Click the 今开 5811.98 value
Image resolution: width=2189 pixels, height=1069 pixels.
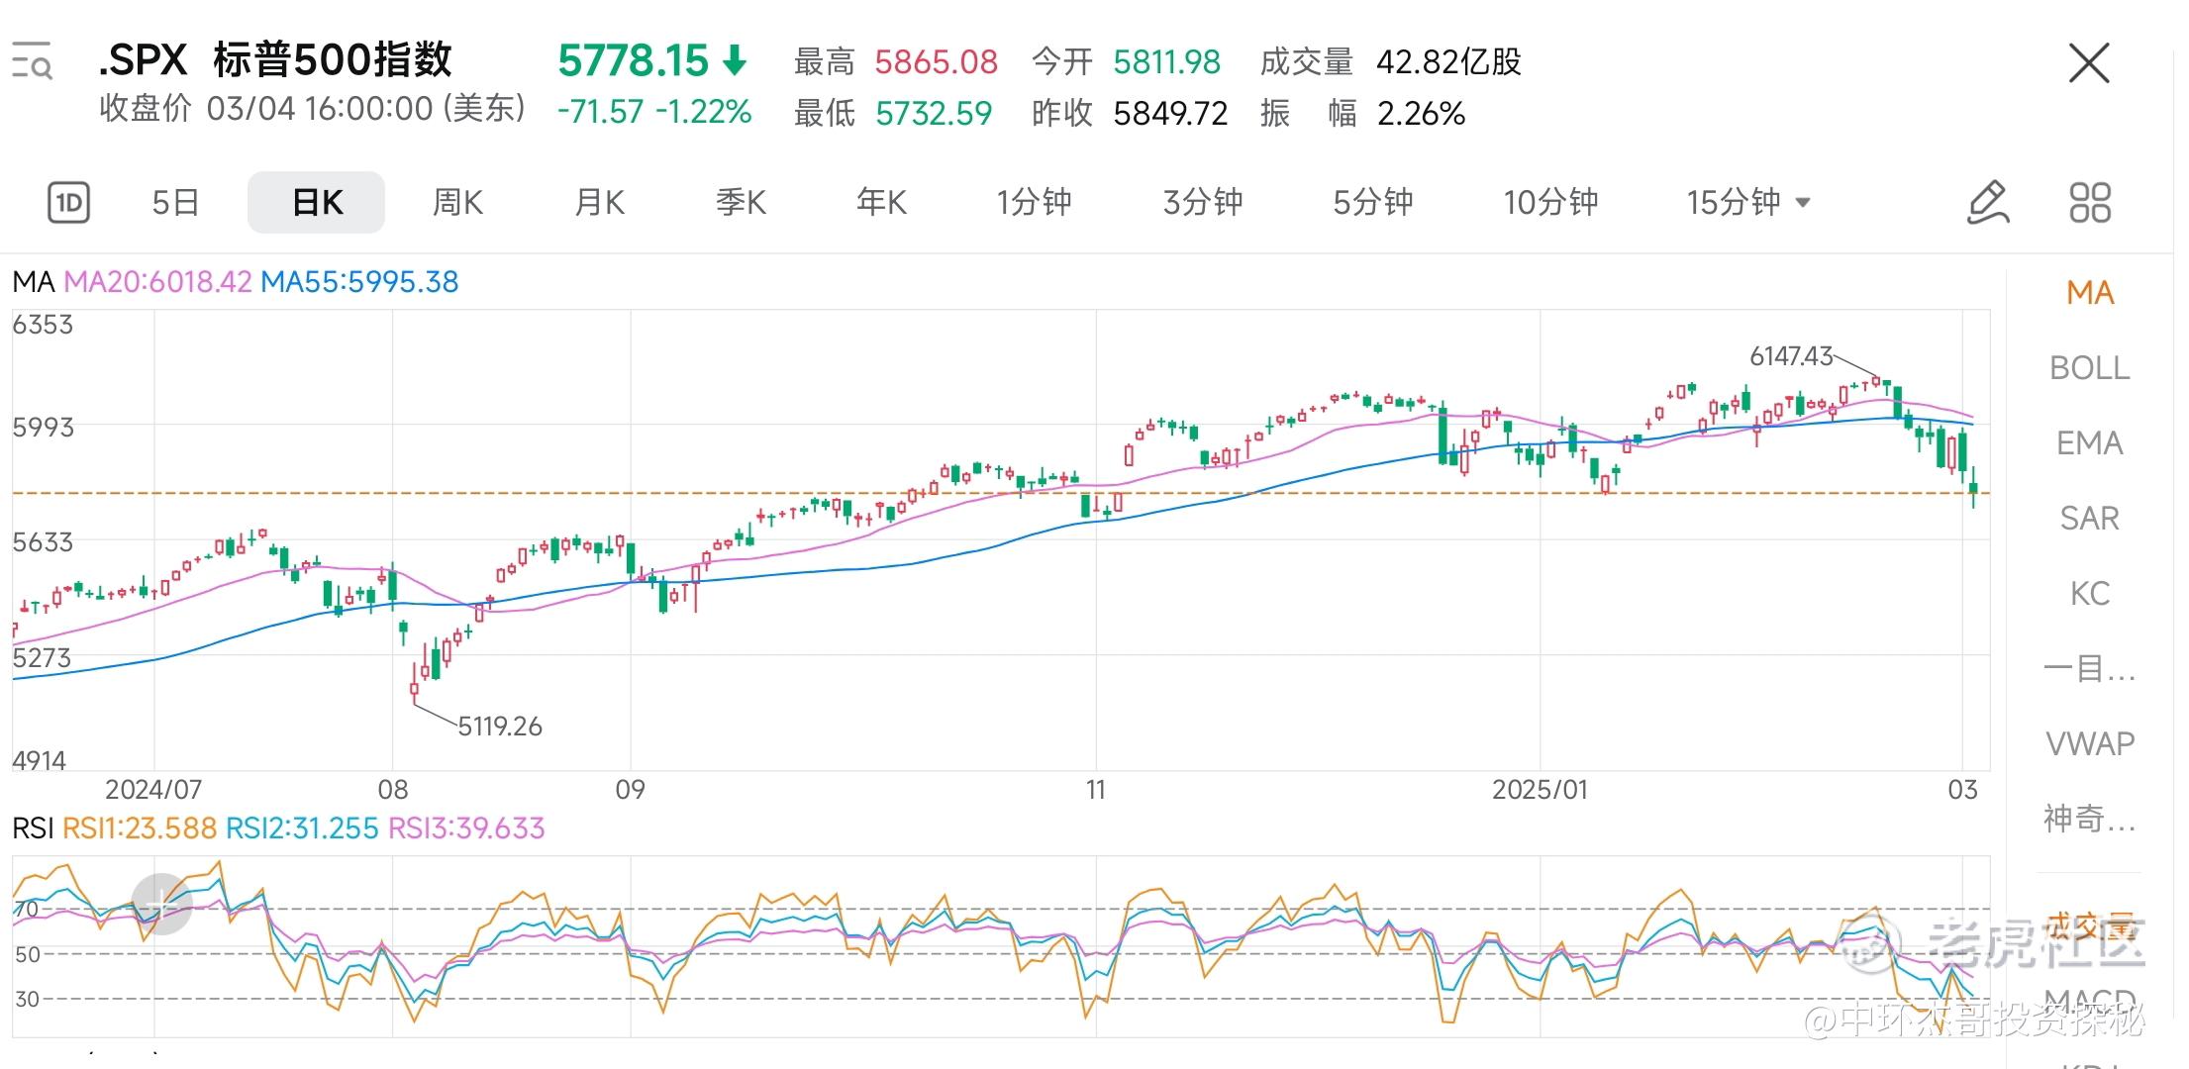point(1166,62)
